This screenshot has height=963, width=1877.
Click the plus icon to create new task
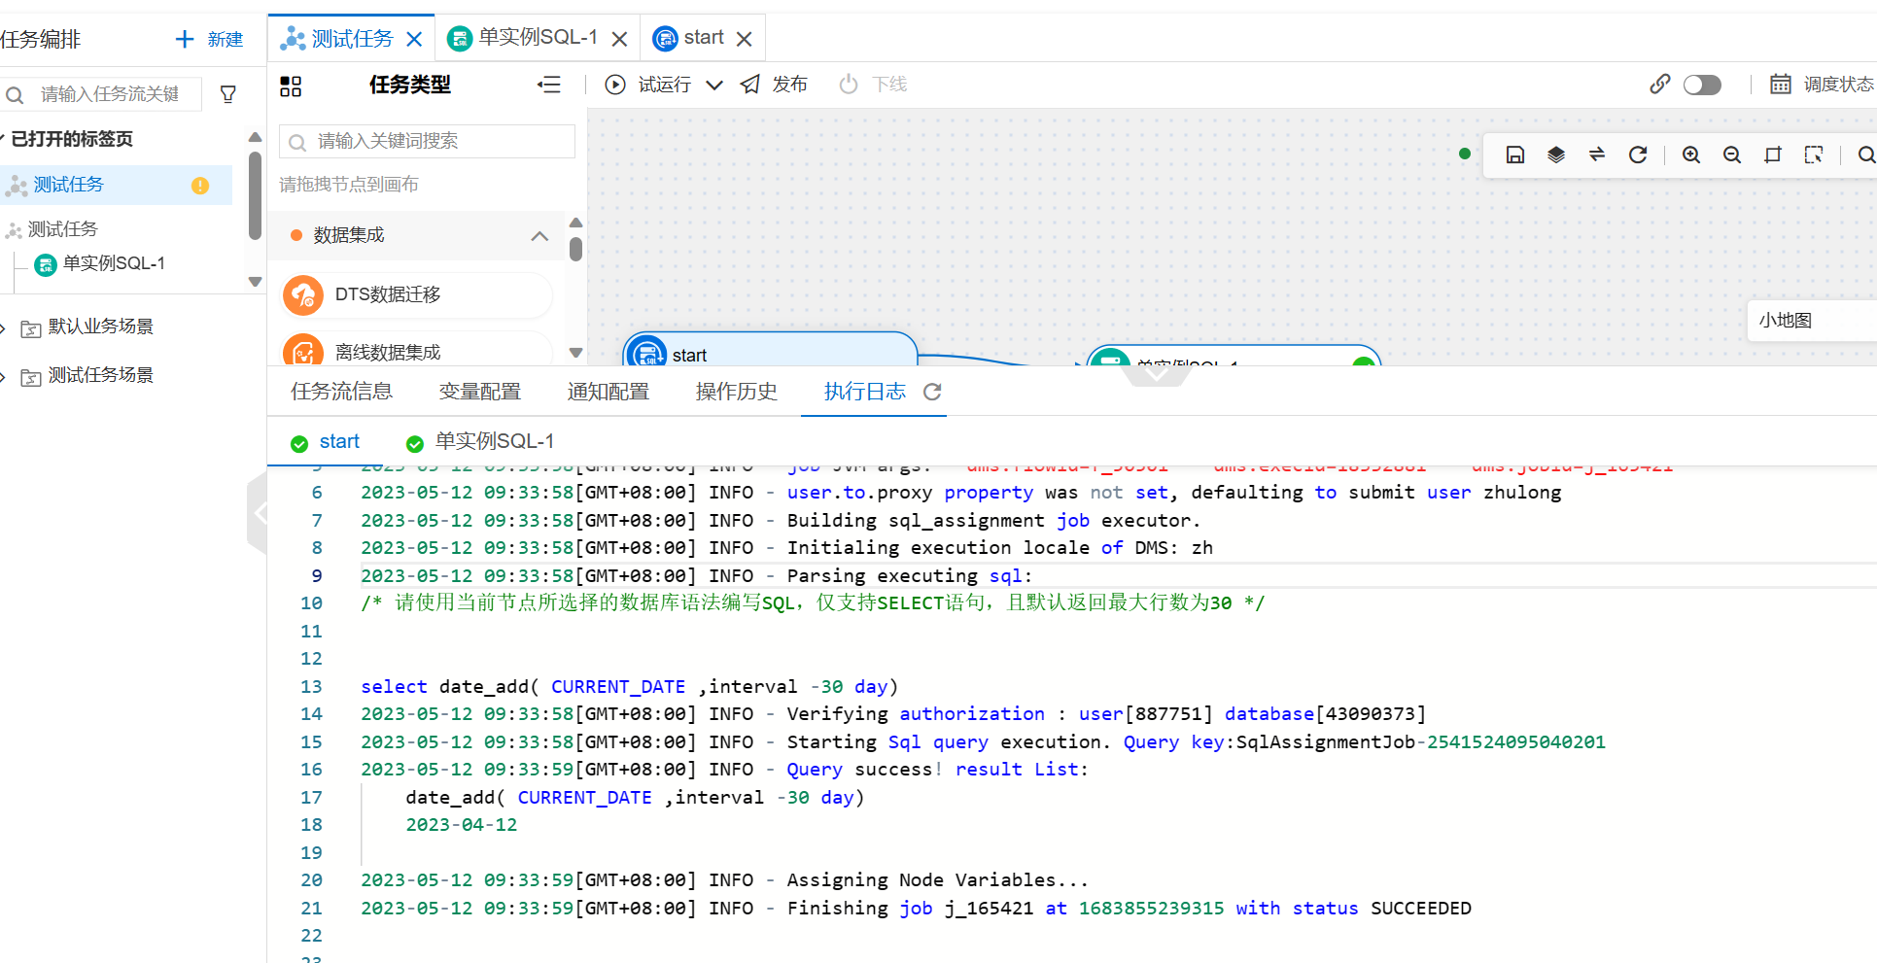(x=185, y=39)
